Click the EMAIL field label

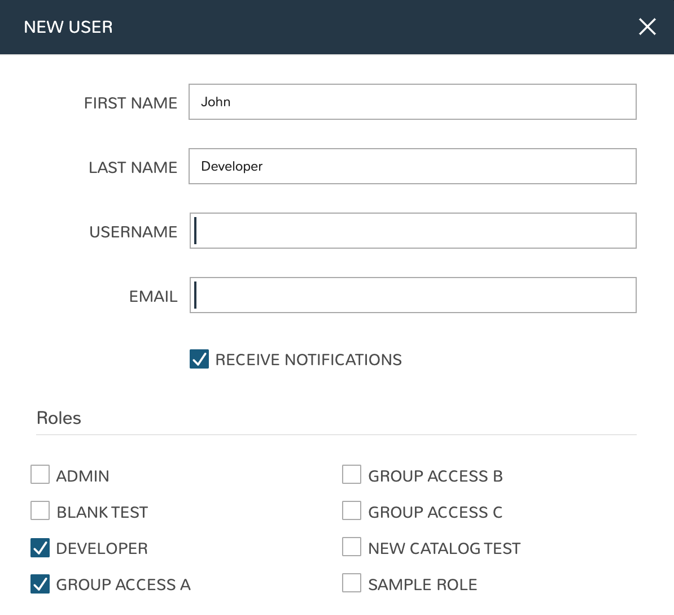point(153,297)
